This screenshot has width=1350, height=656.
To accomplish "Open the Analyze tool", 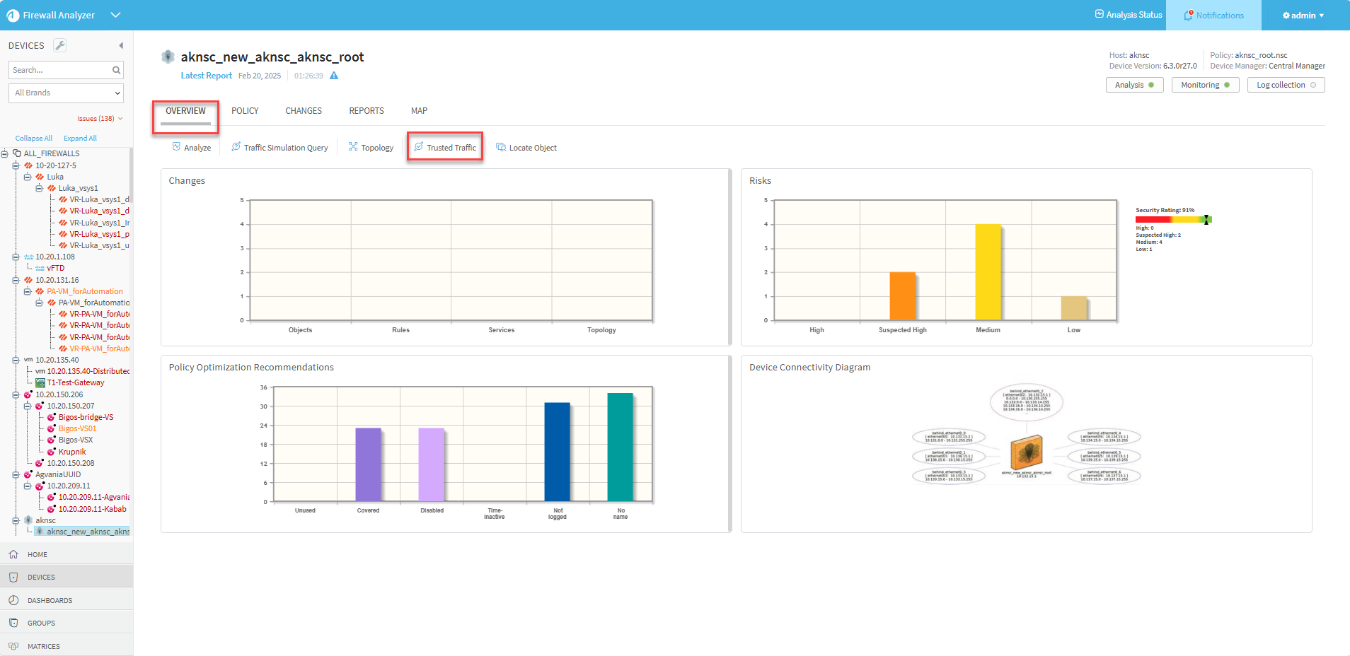I will click(x=192, y=148).
